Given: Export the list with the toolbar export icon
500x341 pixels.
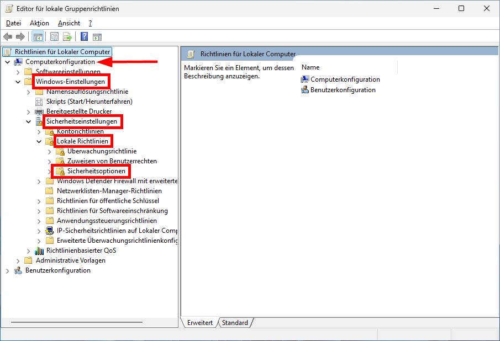Looking at the screenshot, I should (67, 36).
